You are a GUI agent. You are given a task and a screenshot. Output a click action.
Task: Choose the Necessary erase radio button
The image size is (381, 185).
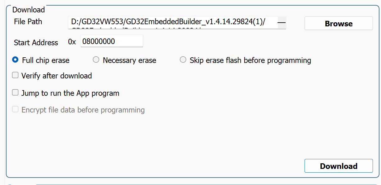click(96, 60)
